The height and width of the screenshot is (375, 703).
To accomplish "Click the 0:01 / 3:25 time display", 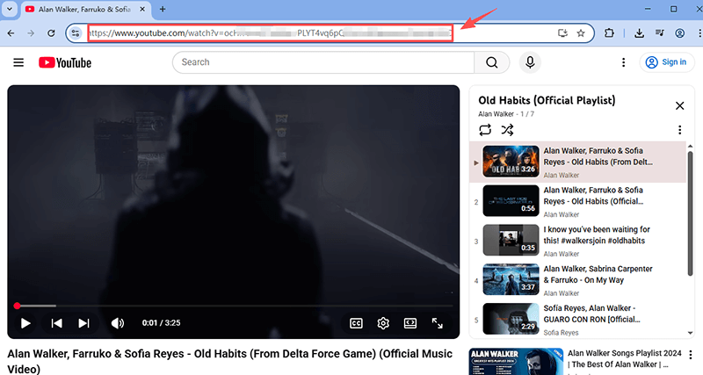I will pyautogui.click(x=161, y=323).
